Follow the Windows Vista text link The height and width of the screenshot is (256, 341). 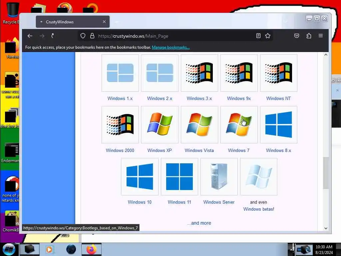199,150
